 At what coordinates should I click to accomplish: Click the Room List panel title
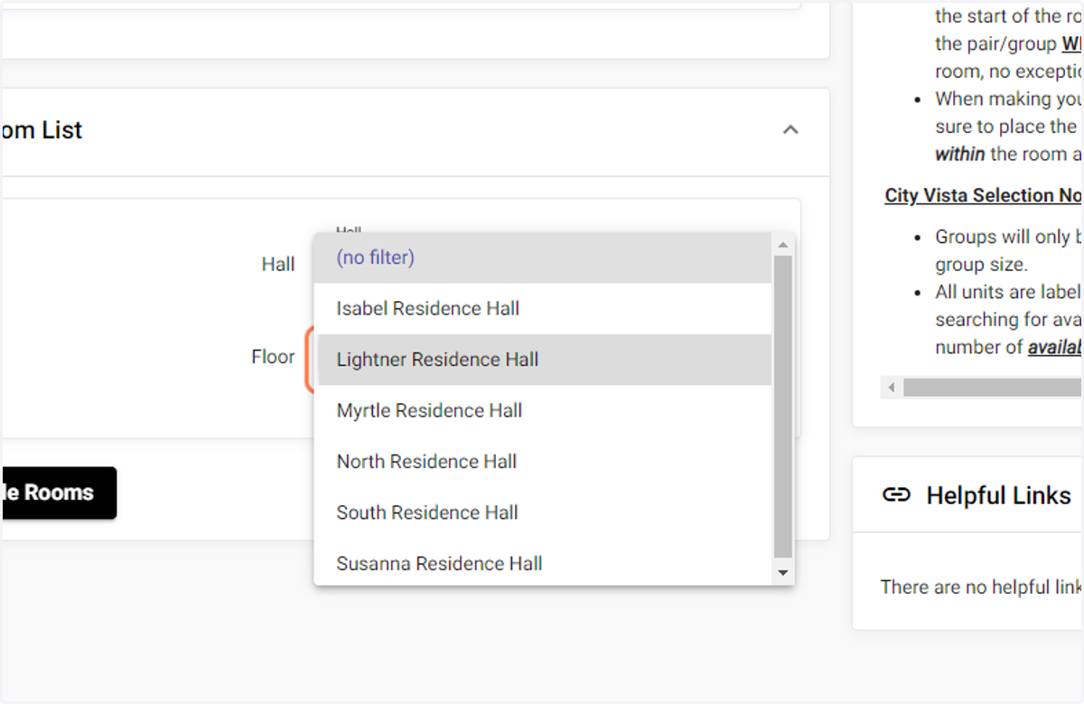click(42, 130)
